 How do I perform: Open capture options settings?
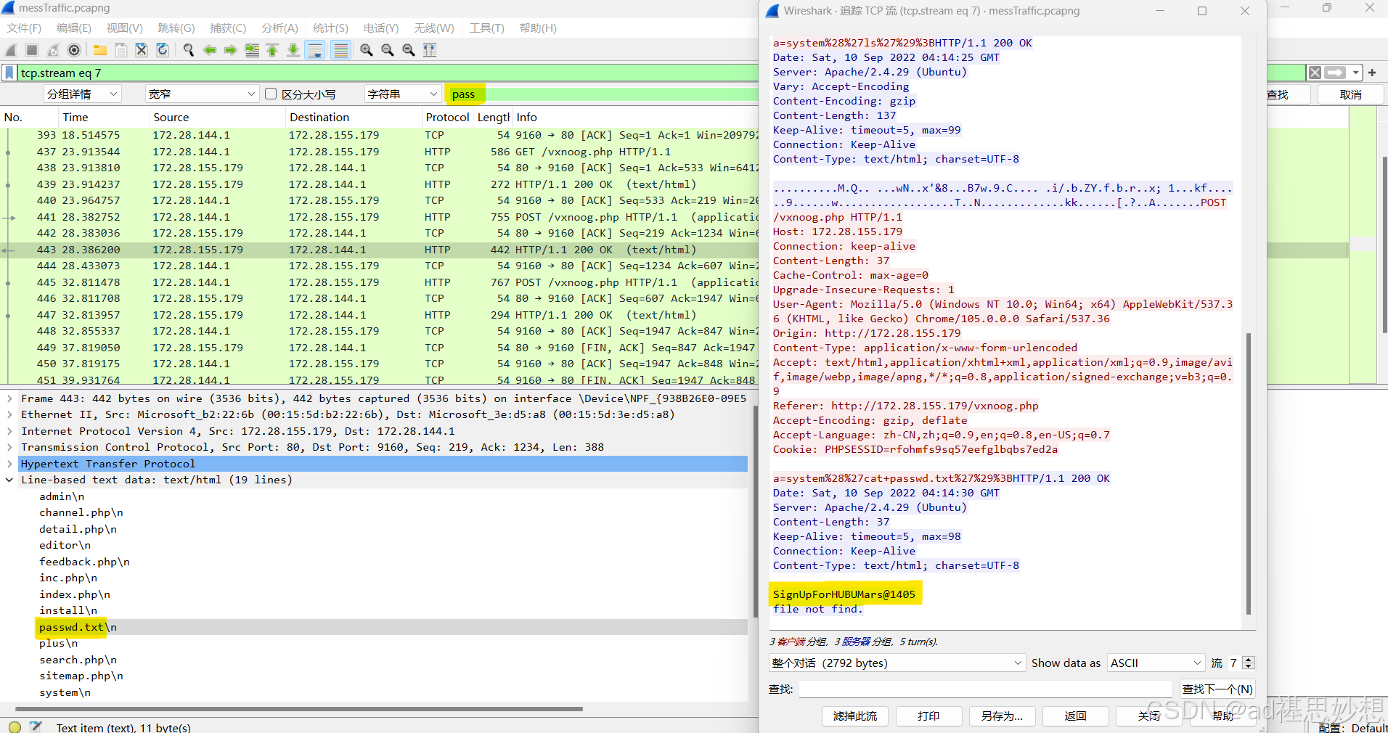tap(73, 50)
